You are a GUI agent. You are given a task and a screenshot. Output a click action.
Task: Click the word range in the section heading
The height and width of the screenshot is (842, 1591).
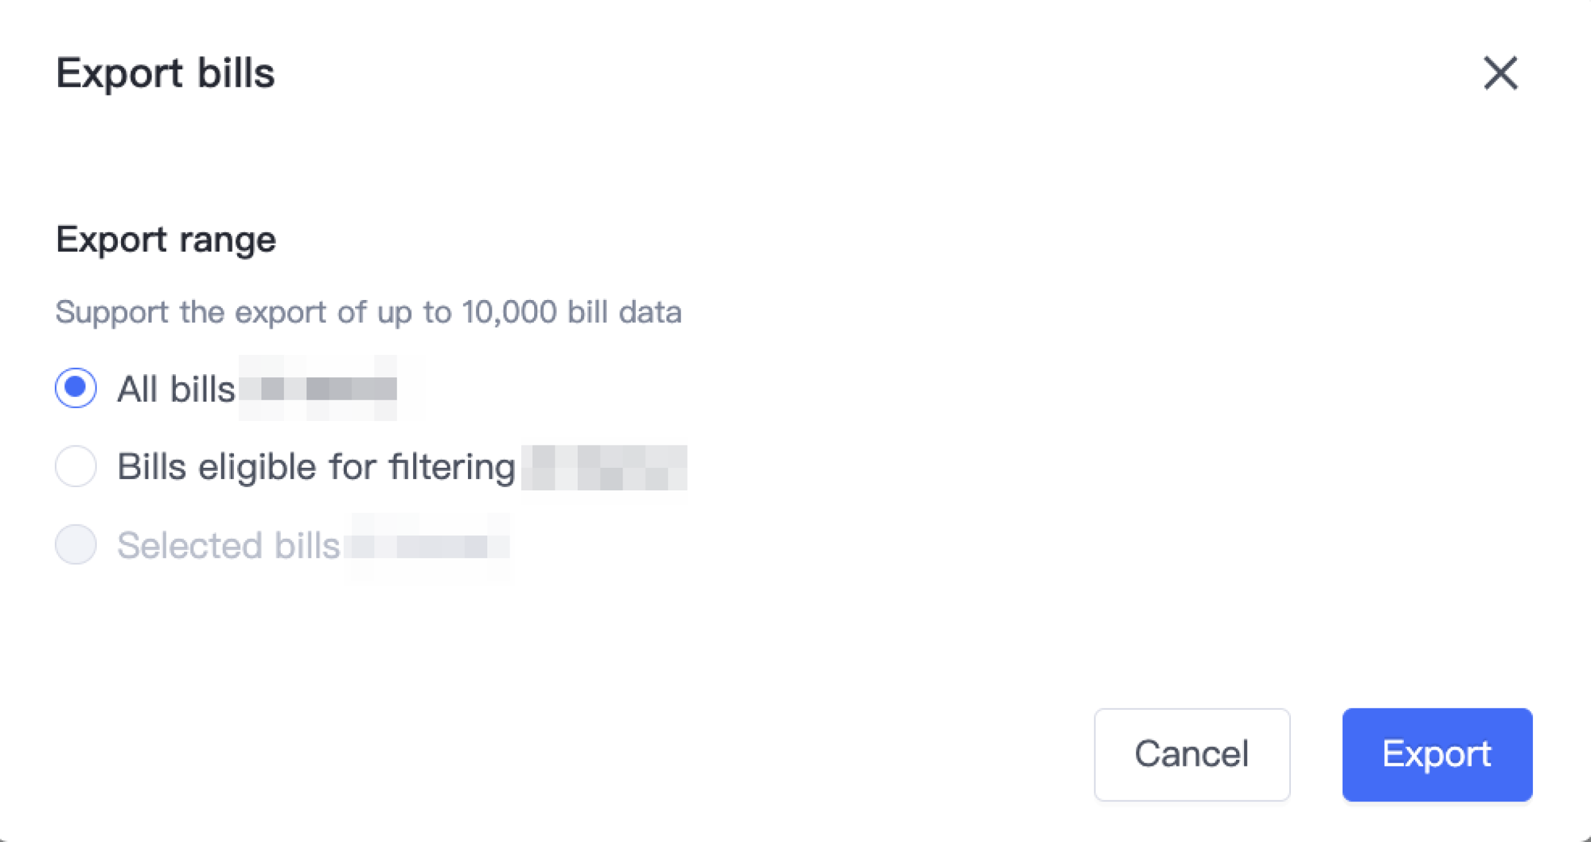[x=227, y=240]
